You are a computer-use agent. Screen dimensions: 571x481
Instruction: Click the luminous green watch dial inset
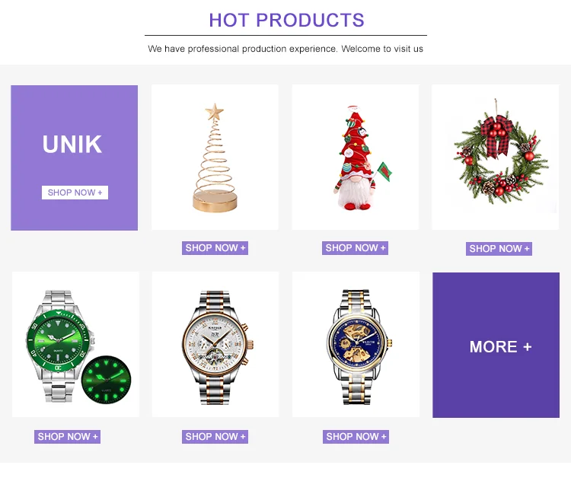[106, 380]
